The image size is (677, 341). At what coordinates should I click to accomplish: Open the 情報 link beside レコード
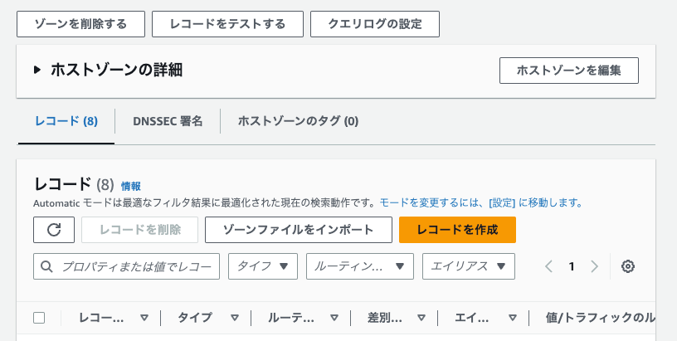[131, 187]
